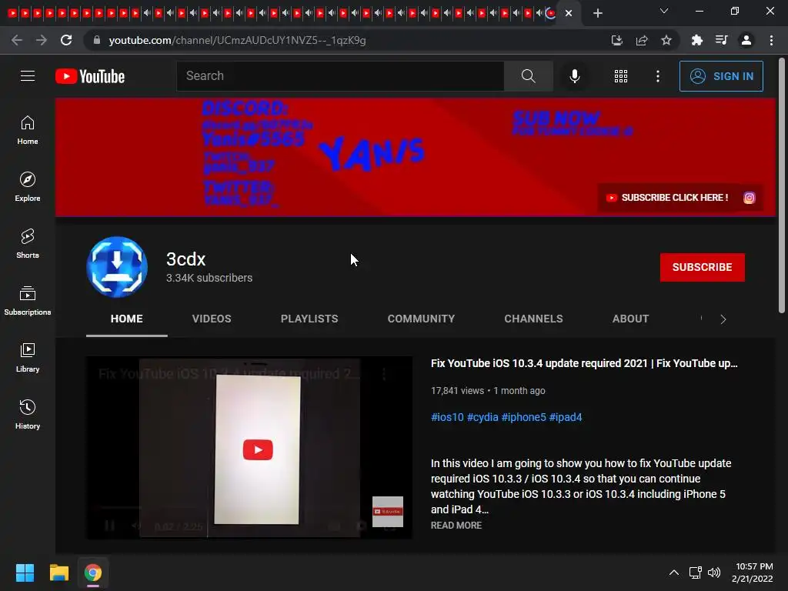This screenshot has width=788, height=591.
Task: Open Shorts in sidebar
Action: [x=28, y=243]
